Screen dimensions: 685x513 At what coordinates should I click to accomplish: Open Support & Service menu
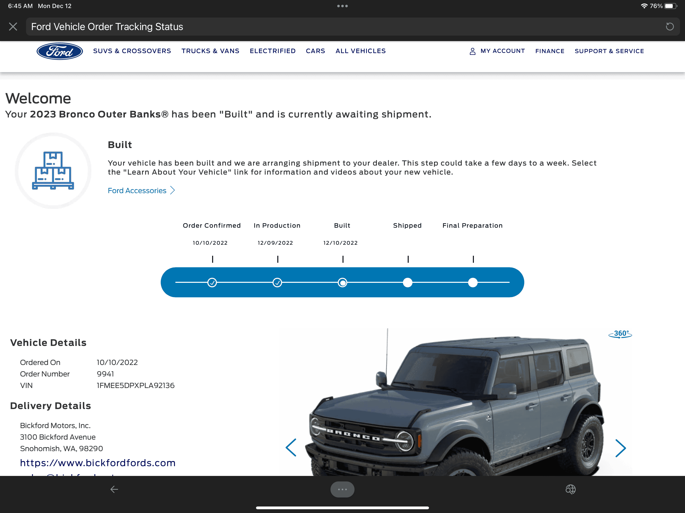coord(609,51)
